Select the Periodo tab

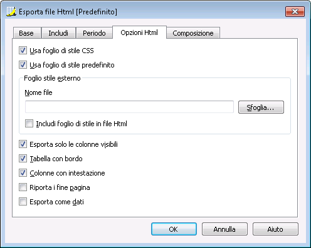tap(94, 33)
